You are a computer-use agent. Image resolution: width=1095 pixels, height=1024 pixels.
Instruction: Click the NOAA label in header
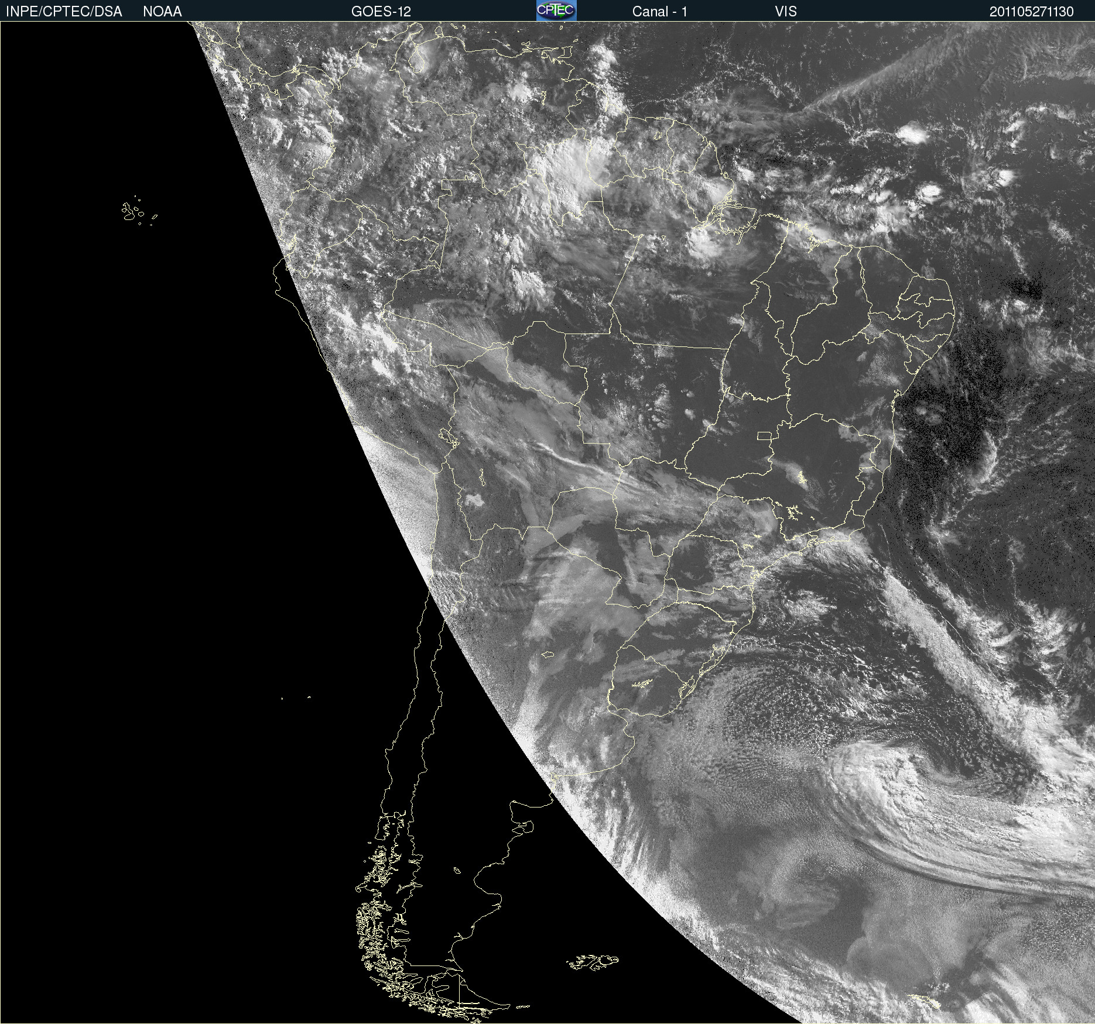pos(162,12)
